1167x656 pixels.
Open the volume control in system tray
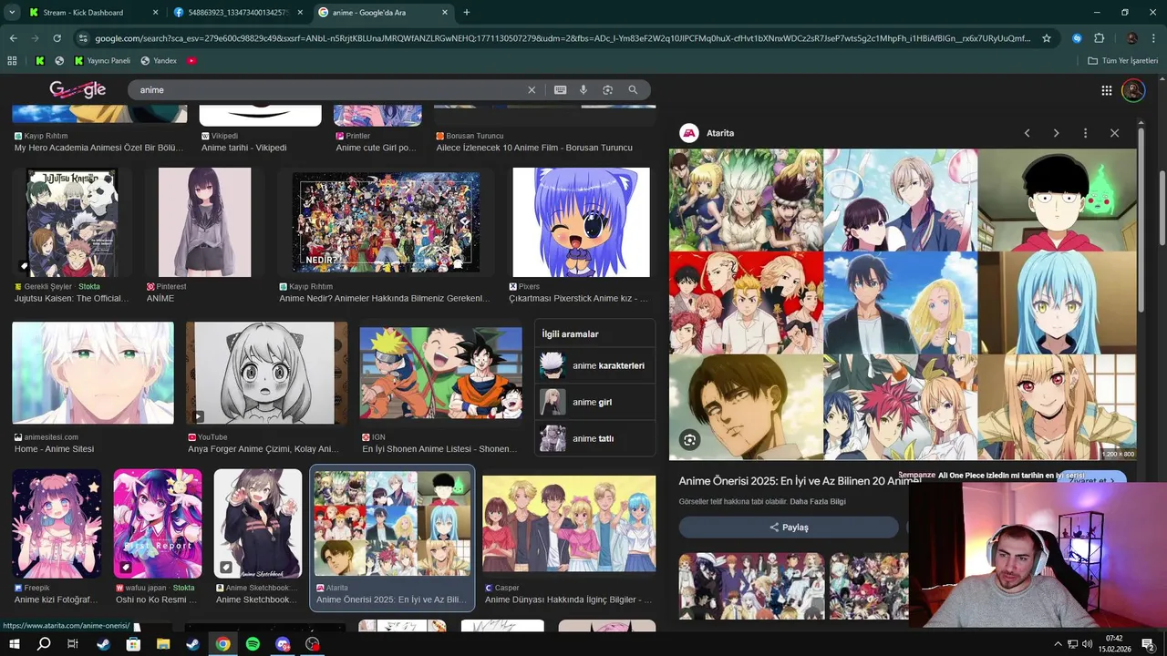[1087, 644]
